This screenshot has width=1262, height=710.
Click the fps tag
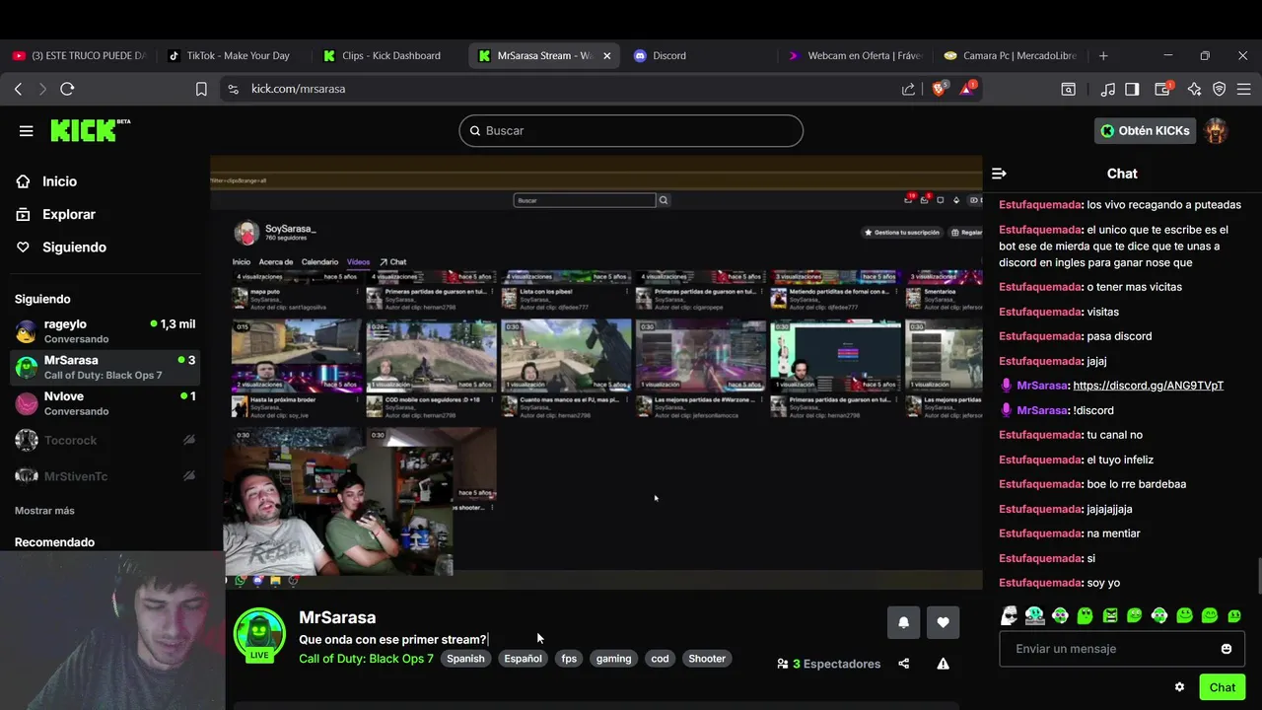coord(569,659)
